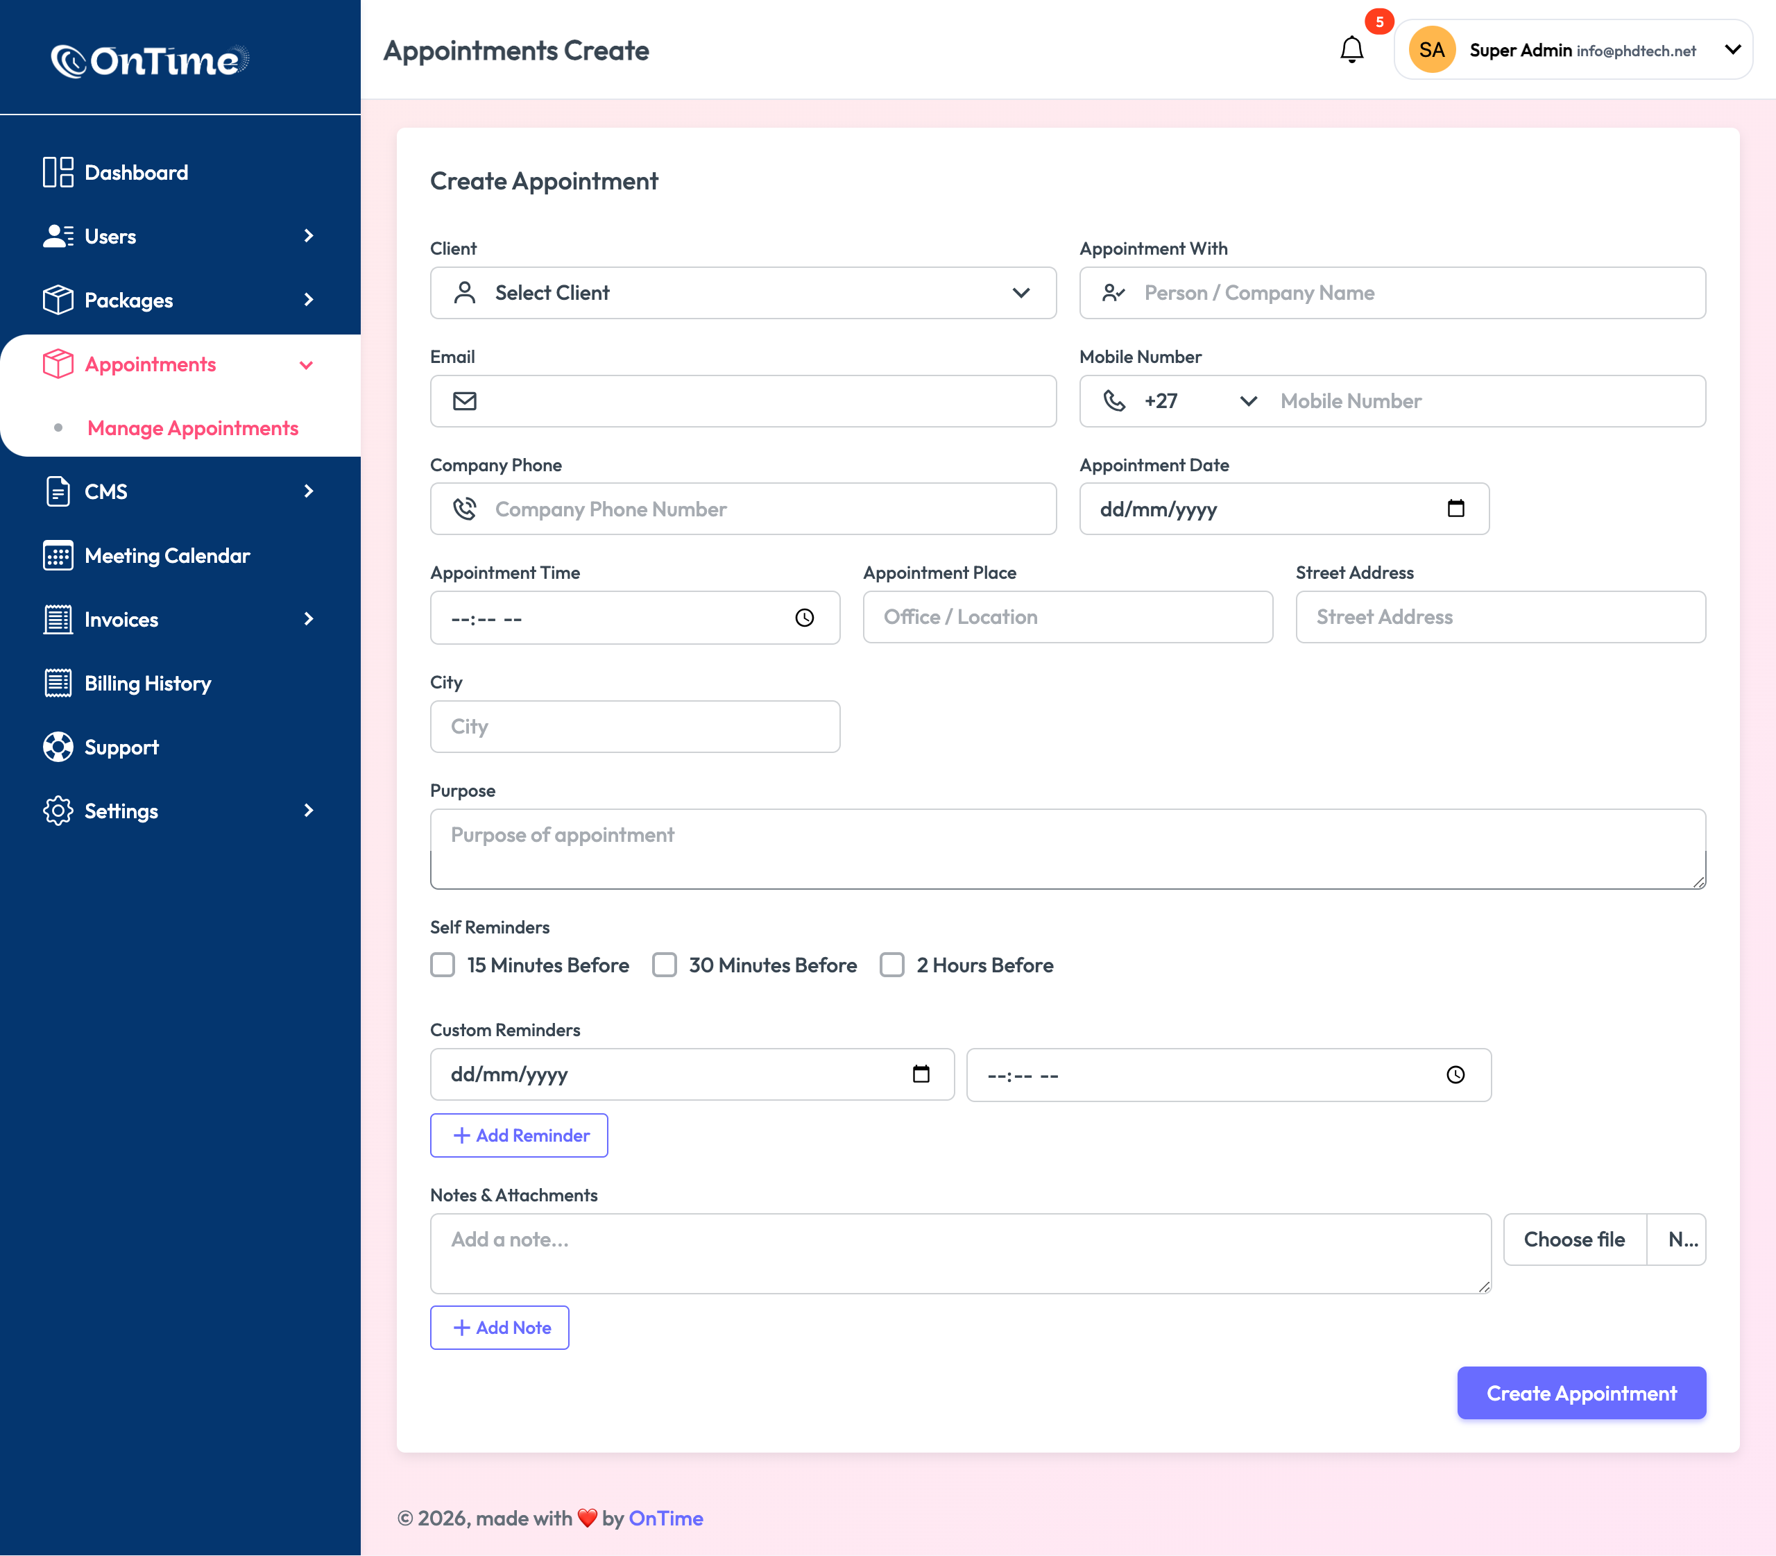The width and height of the screenshot is (1776, 1556).
Task: Enable the 15 Minutes Before reminder
Action: click(443, 965)
